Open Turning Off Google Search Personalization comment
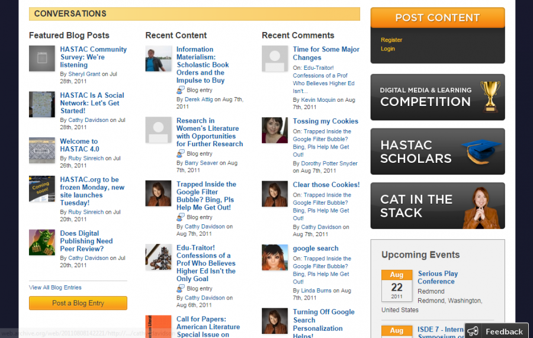Viewport: 533px width, 338px height. pos(323,324)
